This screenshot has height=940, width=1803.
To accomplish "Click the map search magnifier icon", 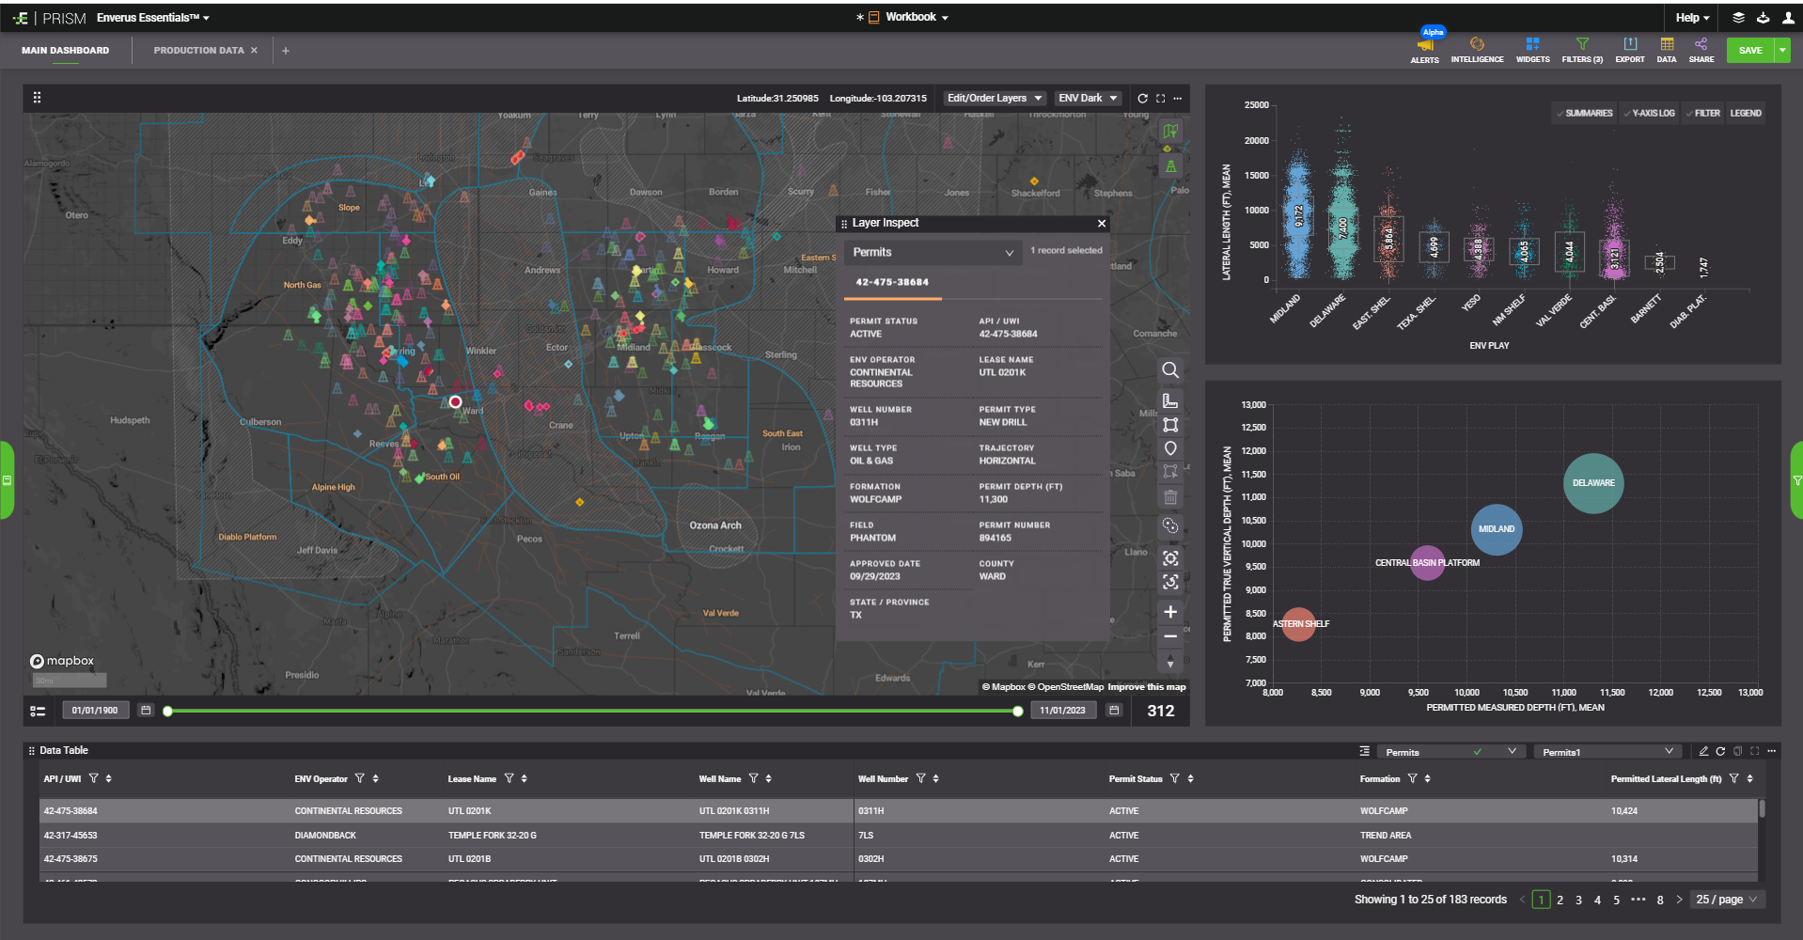I will coord(1170,370).
